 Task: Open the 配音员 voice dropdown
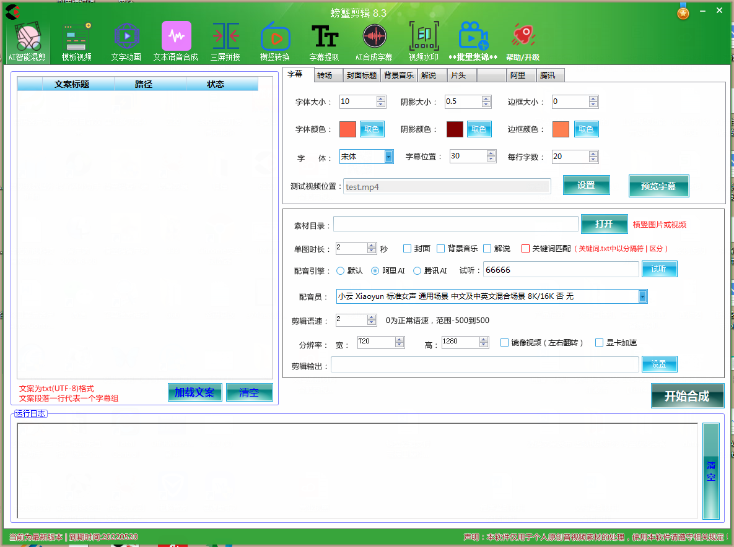642,297
